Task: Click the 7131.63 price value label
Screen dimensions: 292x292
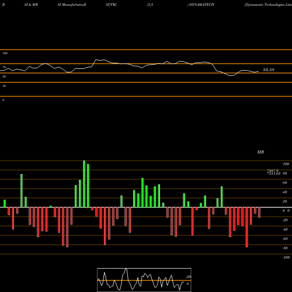Action: tap(273, 173)
